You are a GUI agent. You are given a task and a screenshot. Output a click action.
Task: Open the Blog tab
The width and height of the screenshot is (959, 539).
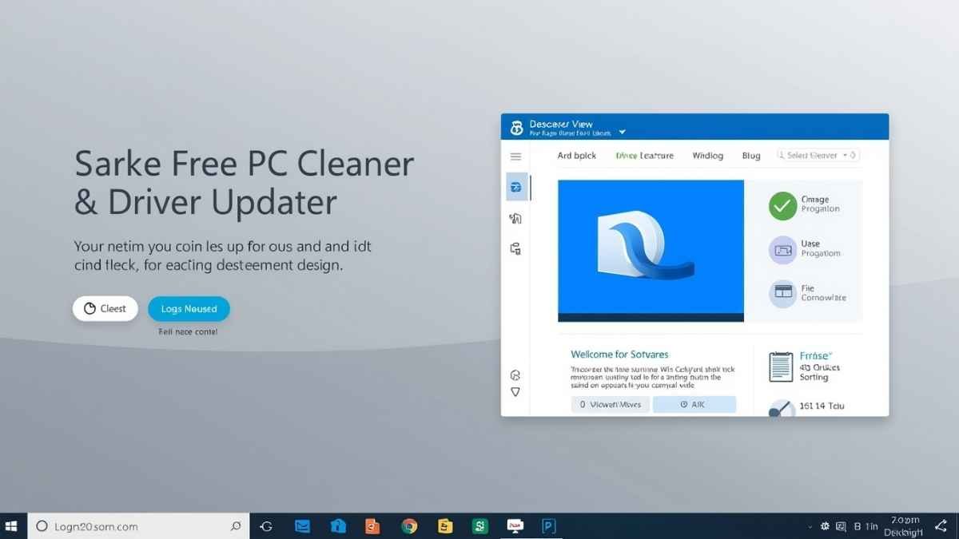(750, 156)
